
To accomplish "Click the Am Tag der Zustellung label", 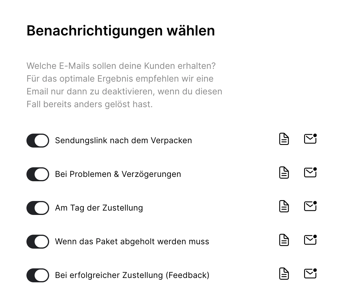I will [x=99, y=208].
